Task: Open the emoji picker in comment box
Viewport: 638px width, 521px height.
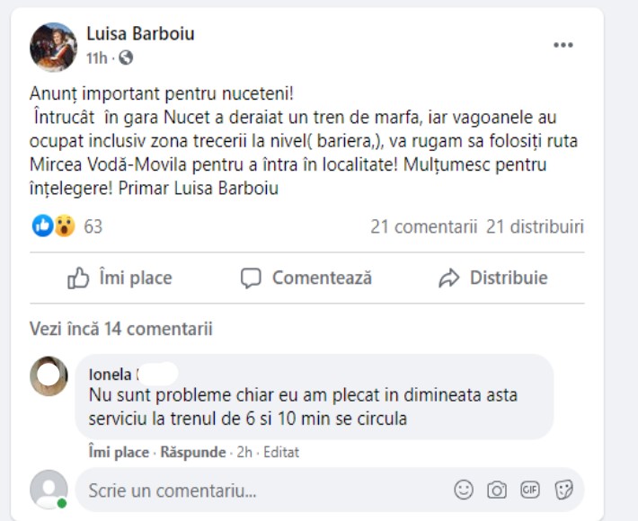Action: point(464,490)
